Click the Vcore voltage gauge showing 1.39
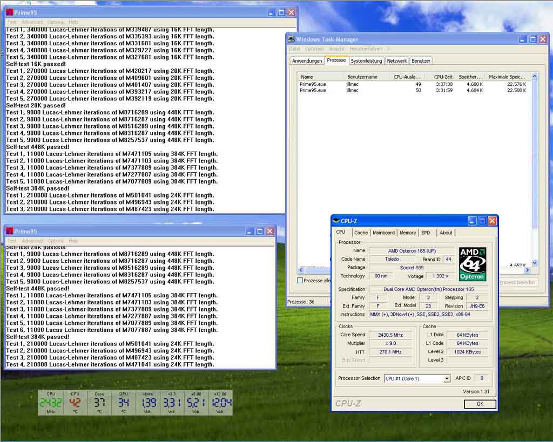The image size is (553, 442). [x=148, y=403]
